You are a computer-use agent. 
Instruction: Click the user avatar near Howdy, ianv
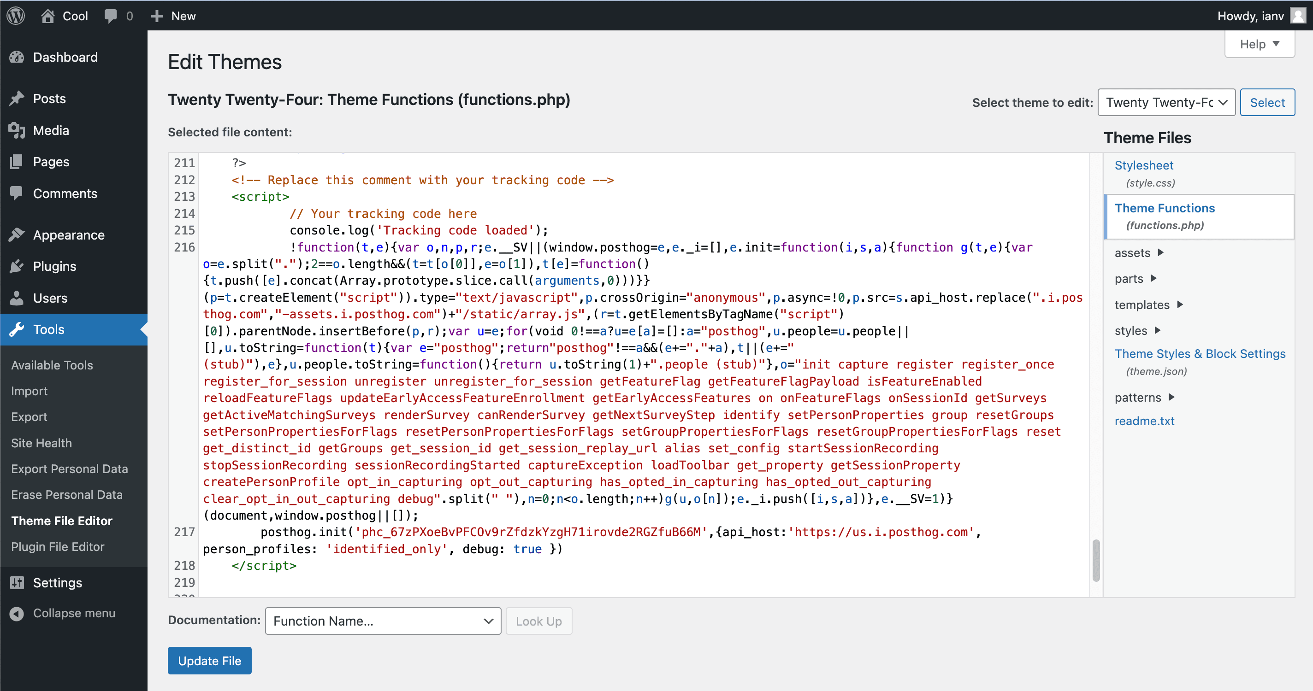[x=1298, y=16]
